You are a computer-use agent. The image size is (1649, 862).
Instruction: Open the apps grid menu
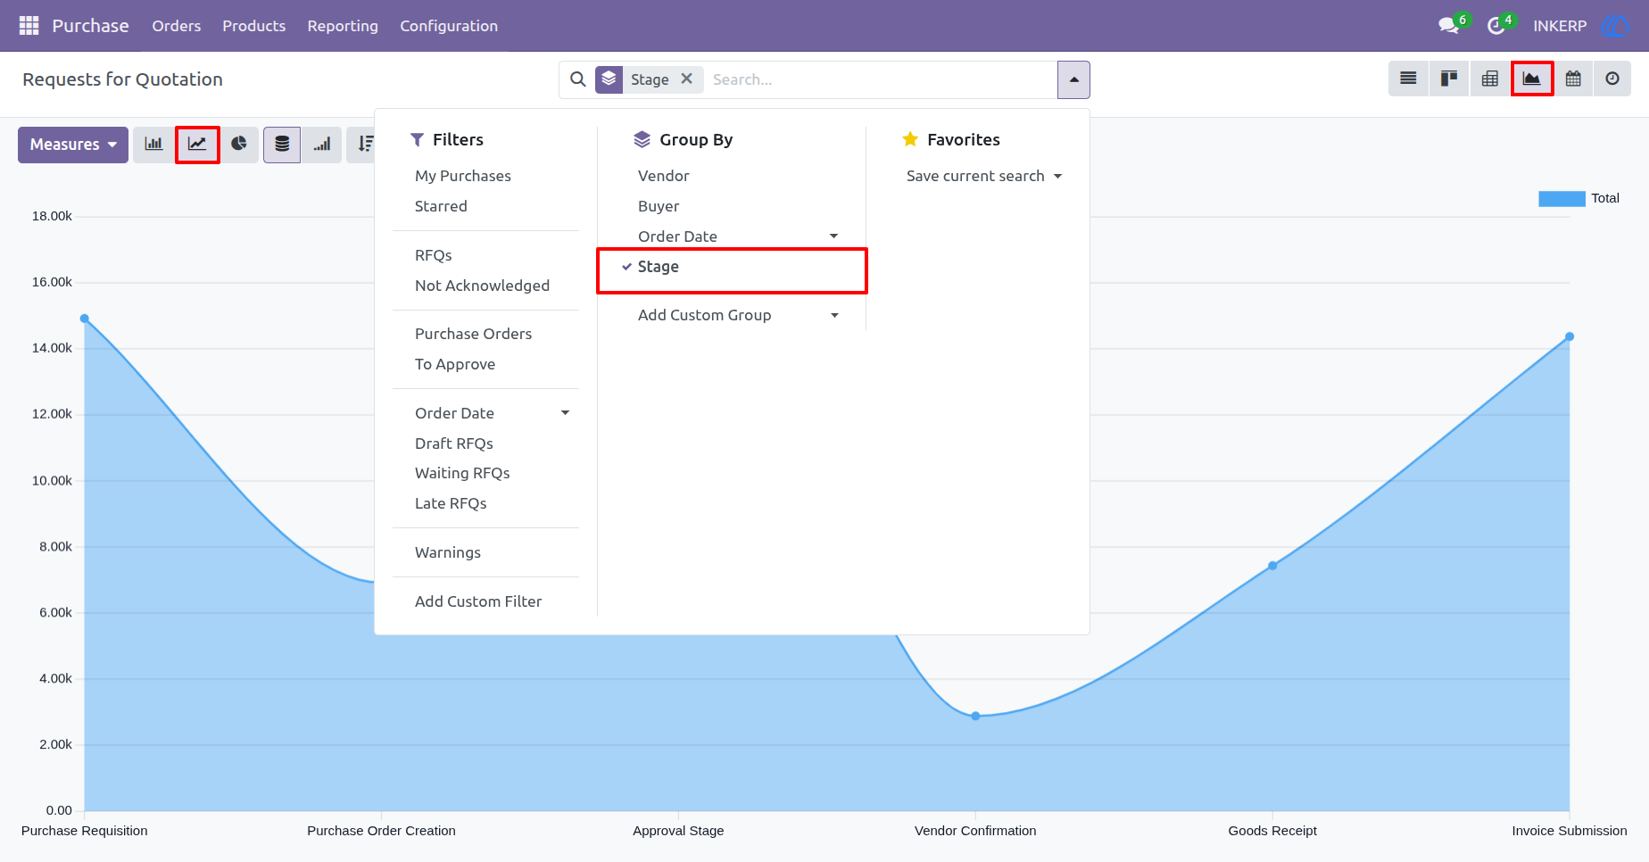point(29,26)
